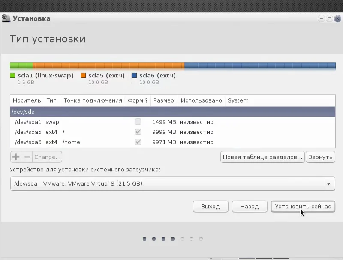Click the minus icon to remove partition
The height and width of the screenshot is (260, 343).
[27, 157]
